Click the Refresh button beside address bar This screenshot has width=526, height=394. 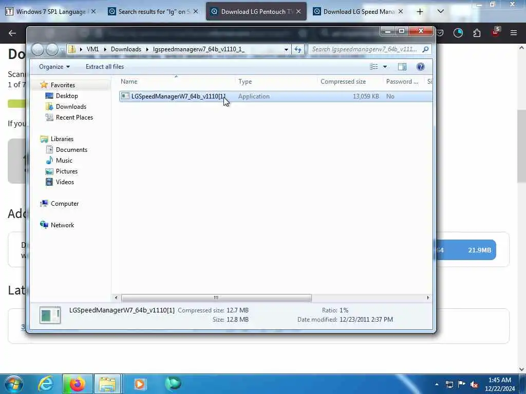[298, 49]
